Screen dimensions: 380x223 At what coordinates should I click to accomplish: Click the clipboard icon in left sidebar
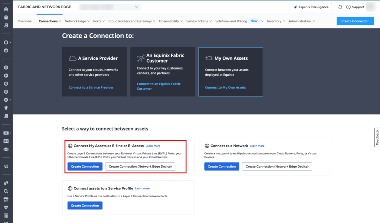[x=6, y=17]
